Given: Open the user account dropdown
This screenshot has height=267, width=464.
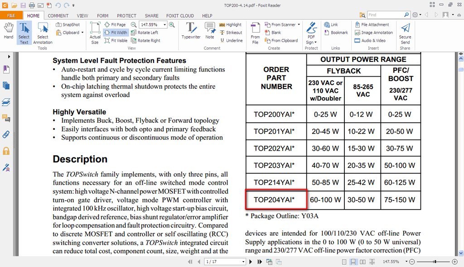Looking at the screenshot, I should [453, 15].
